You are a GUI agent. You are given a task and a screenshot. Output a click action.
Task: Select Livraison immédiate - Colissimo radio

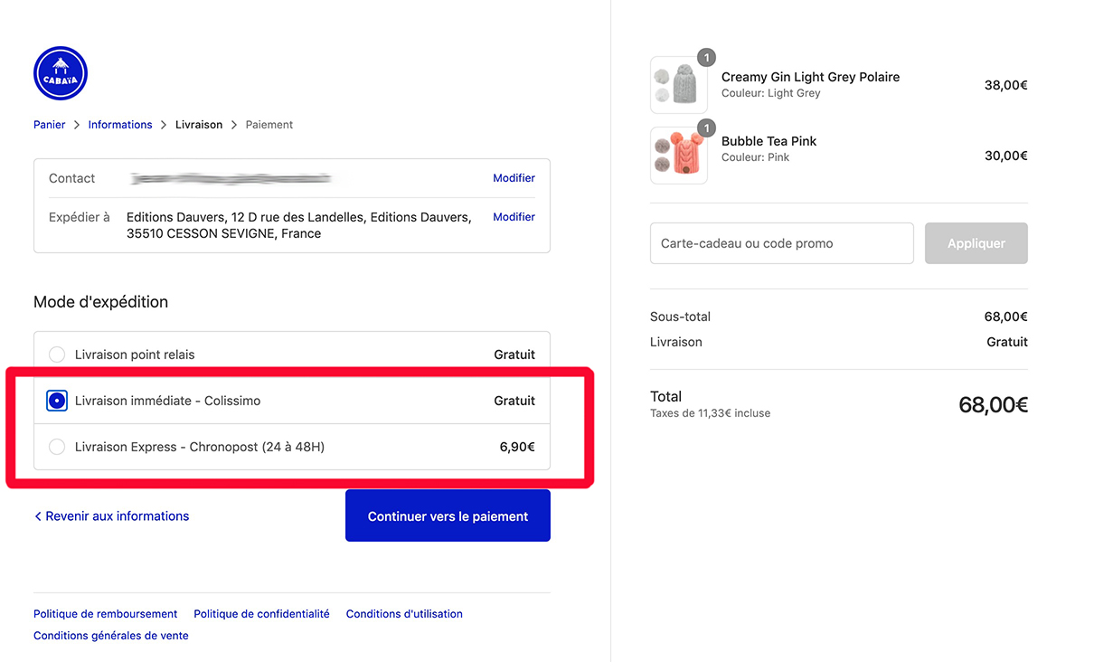pyautogui.click(x=57, y=401)
